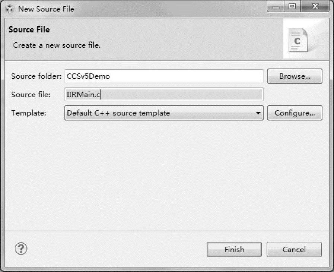Focus the Source folder text field
334x272 pixels.
(x=164, y=76)
